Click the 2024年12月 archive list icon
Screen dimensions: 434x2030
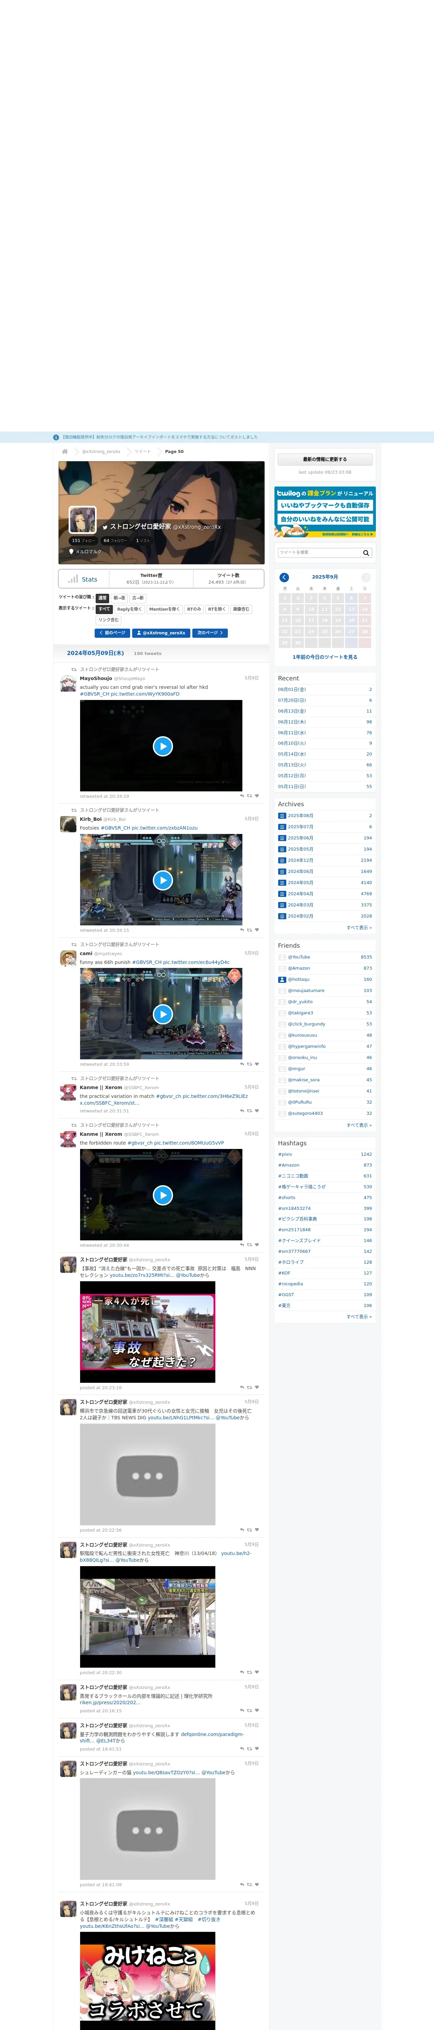[282, 860]
